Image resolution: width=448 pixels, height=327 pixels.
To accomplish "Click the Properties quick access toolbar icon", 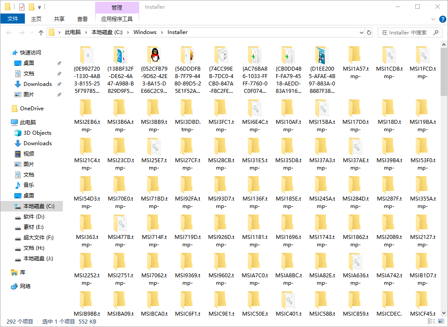I will 22,7.
